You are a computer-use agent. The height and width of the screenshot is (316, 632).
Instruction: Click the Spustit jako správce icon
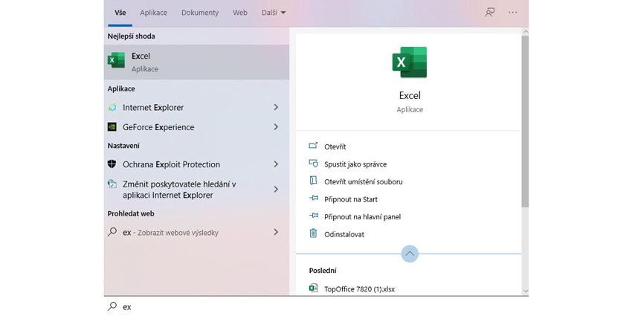[313, 164]
